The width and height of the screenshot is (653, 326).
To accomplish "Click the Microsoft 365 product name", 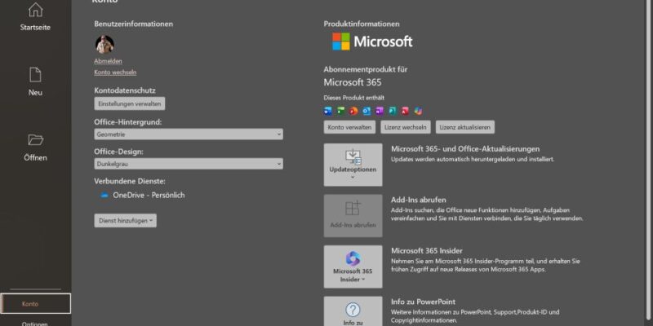I will click(353, 82).
